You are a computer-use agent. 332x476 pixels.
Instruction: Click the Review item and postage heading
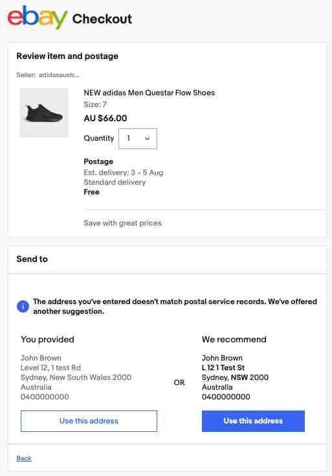tap(67, 56)
